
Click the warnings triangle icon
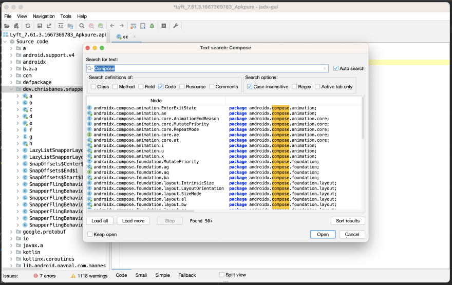(73, 276)
